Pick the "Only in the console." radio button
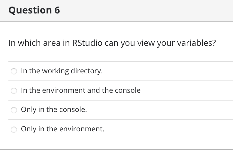 [14, 110]
